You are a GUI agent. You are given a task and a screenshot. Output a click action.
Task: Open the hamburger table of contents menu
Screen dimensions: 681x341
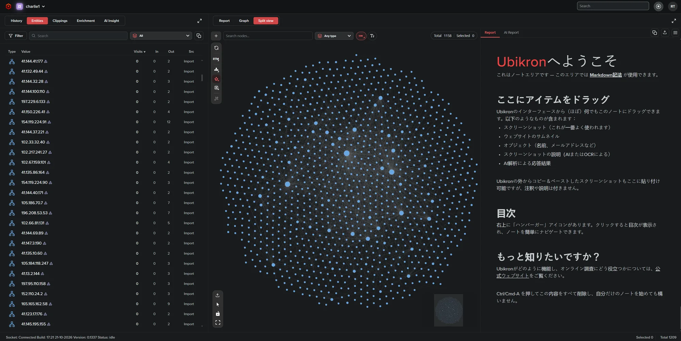point(675,33)
